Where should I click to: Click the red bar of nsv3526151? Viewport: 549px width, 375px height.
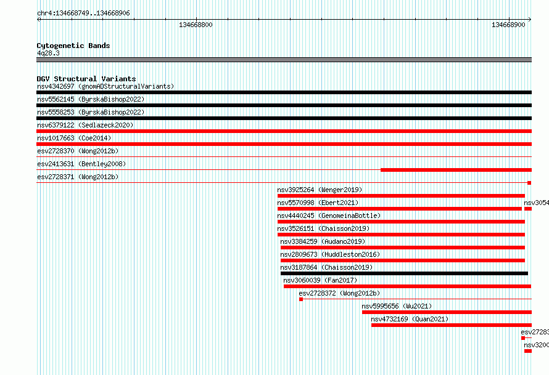click(x=401, y=235)
